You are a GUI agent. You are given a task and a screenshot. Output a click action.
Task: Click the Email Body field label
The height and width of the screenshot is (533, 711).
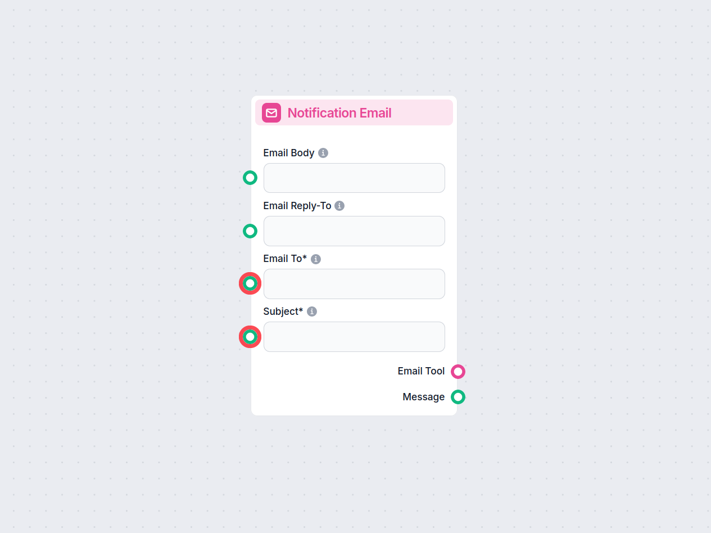coord(288,152)
